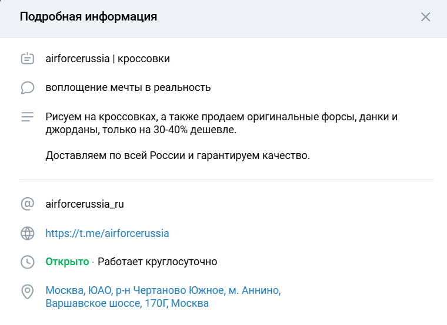
Task: Click the group name card icon
Action: click(28, 58)
